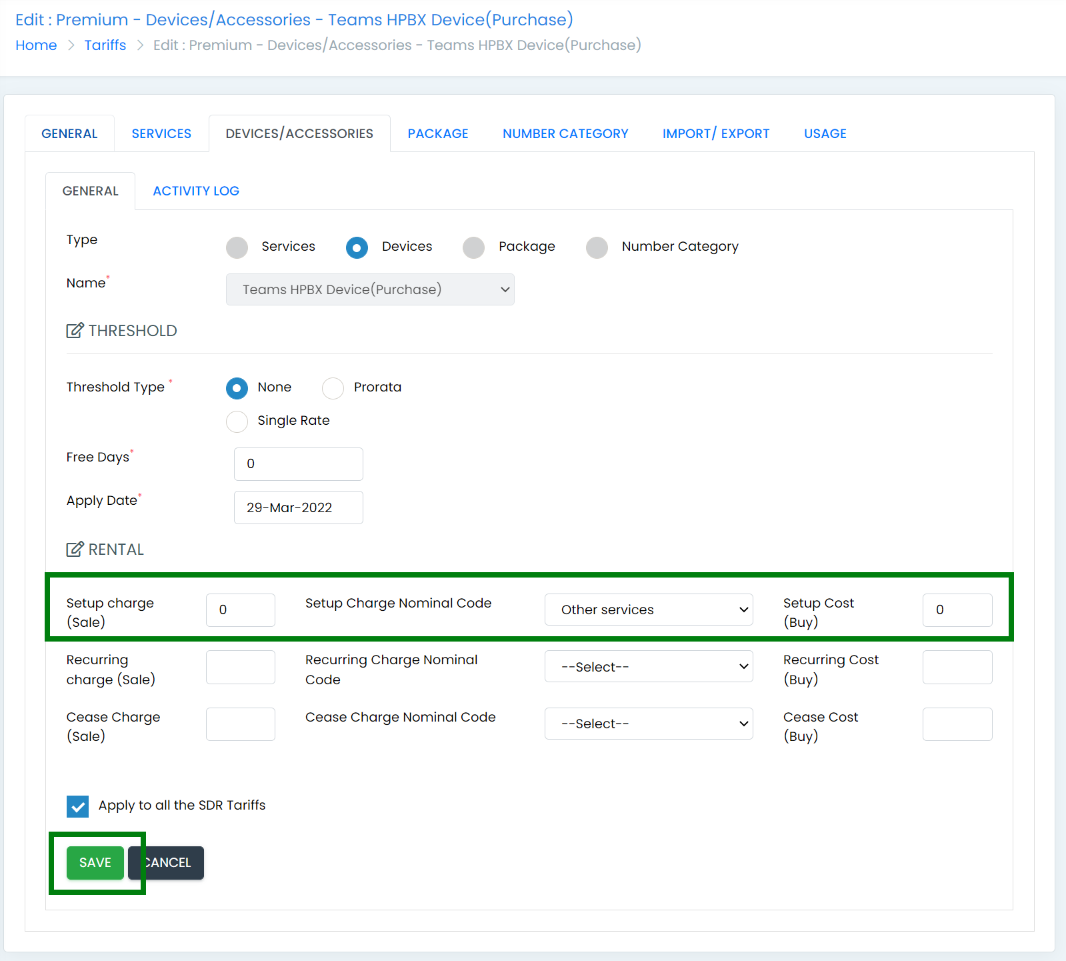The width and height of the screenshot is (1066, 961).
Task: Go to Home breadcrumb link
Action: (36, 45)
